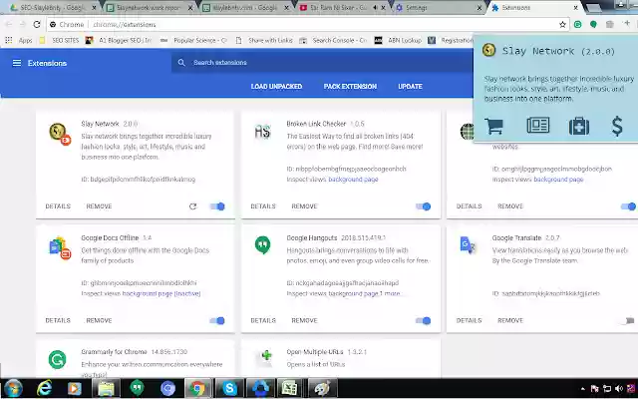Click the volume icon in system tray
The image size is (638, 399).
619,388
